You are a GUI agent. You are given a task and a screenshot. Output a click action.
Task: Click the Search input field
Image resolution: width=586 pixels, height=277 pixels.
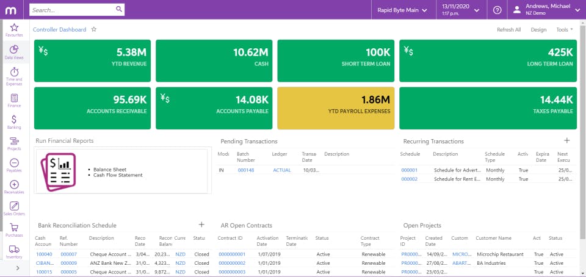[77, 10]
